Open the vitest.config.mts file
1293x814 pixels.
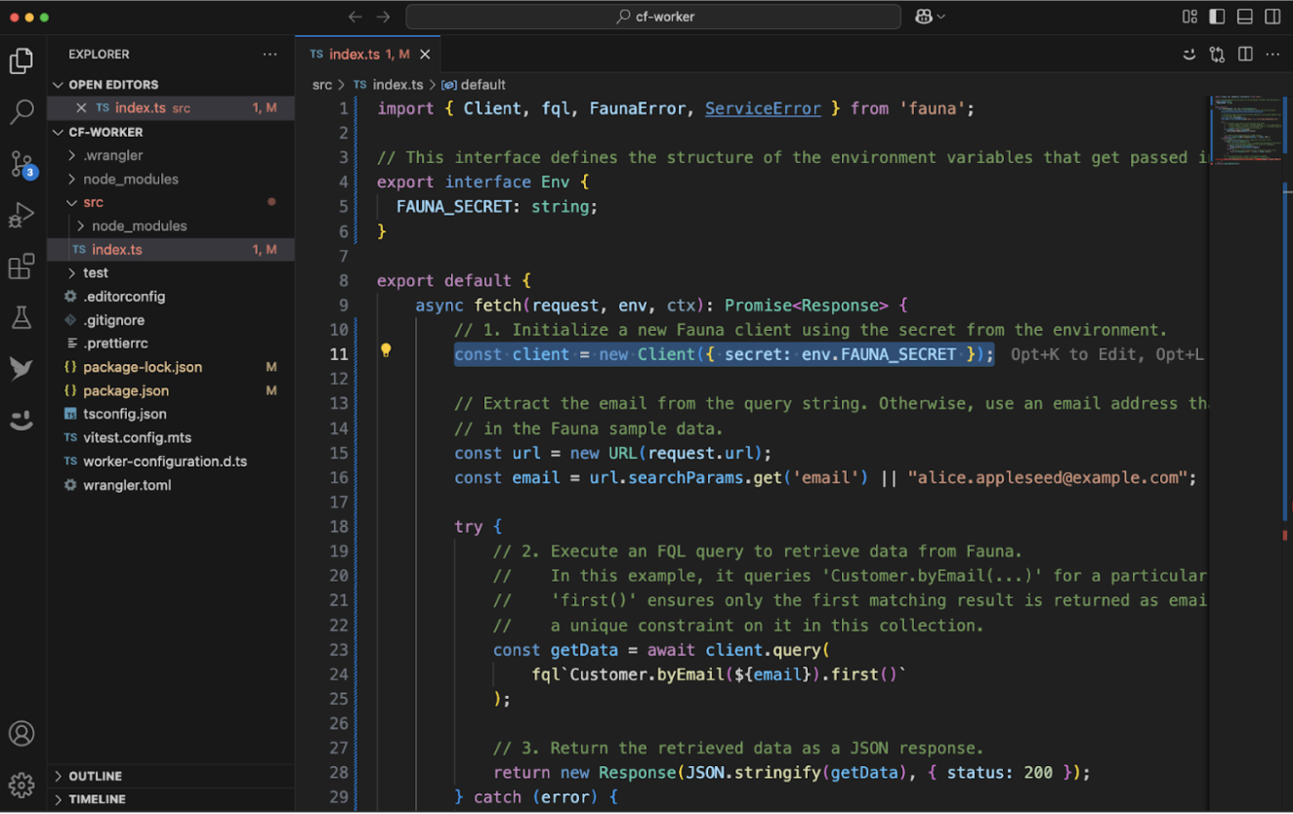click(x=171, y=437)
